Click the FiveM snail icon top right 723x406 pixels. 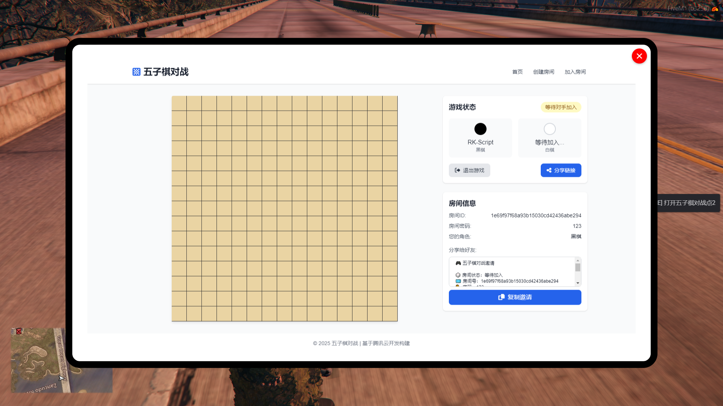715,8
